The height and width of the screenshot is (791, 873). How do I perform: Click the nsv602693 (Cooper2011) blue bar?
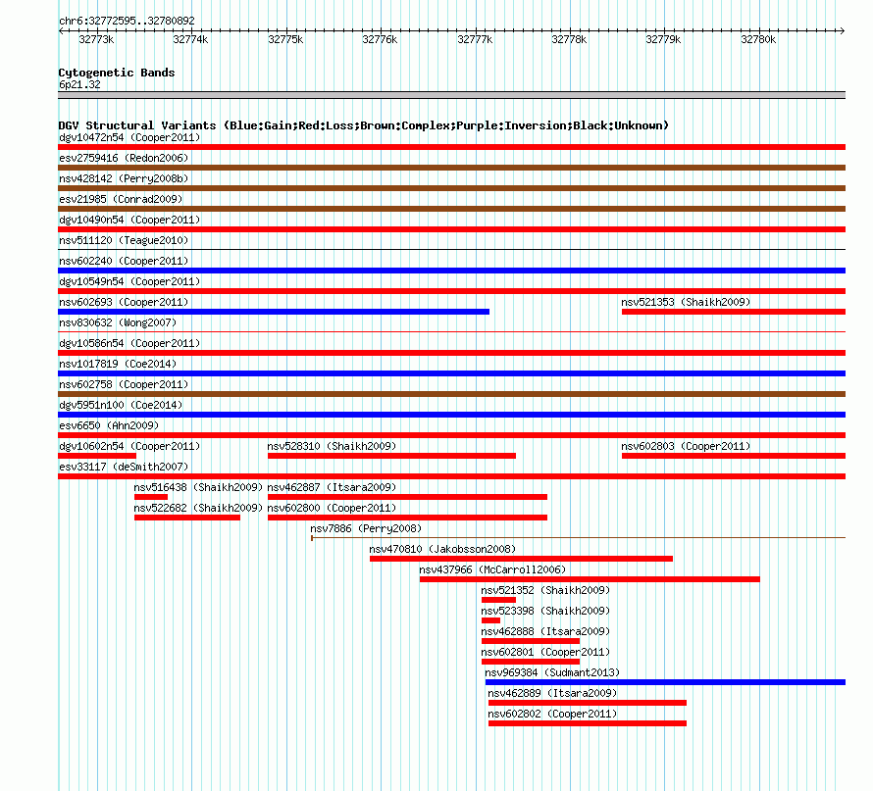274,312
